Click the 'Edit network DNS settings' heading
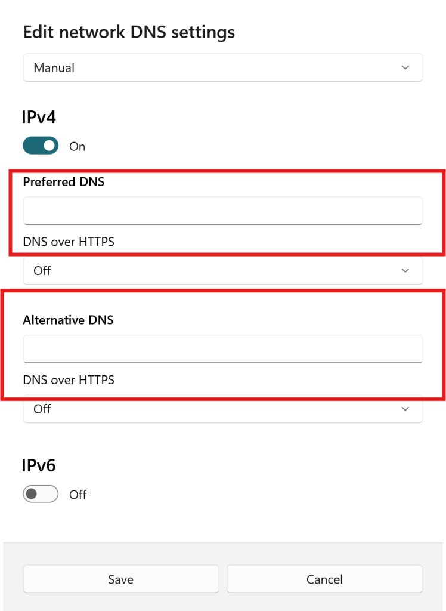The image size is (446, 611). click(129, 32)
